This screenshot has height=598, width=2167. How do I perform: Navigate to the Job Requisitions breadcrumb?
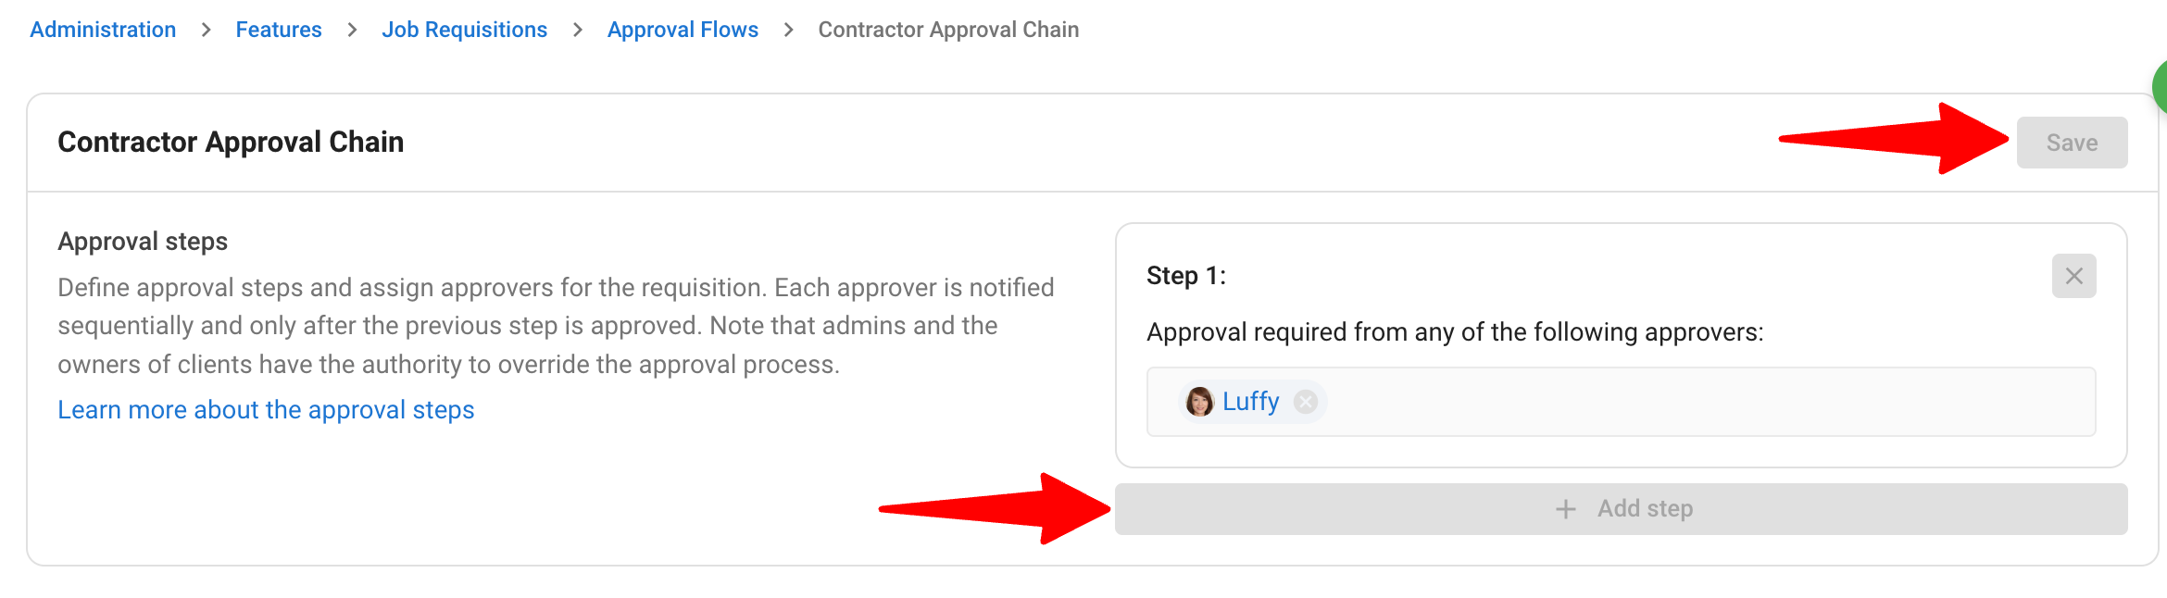point(465,30)
